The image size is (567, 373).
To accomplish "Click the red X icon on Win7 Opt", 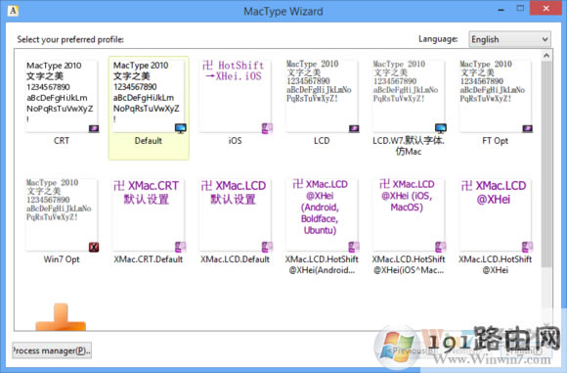I will (x=94, y=247).
